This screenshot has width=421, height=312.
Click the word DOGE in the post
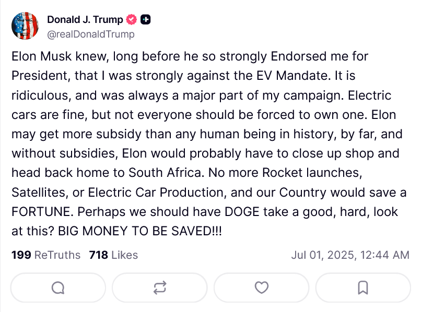[x=242, y=212]
